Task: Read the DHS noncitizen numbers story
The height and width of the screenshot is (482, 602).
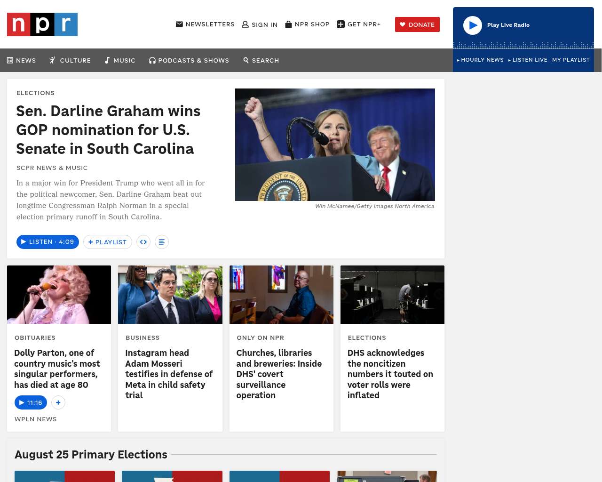Action: coord(390,374)
